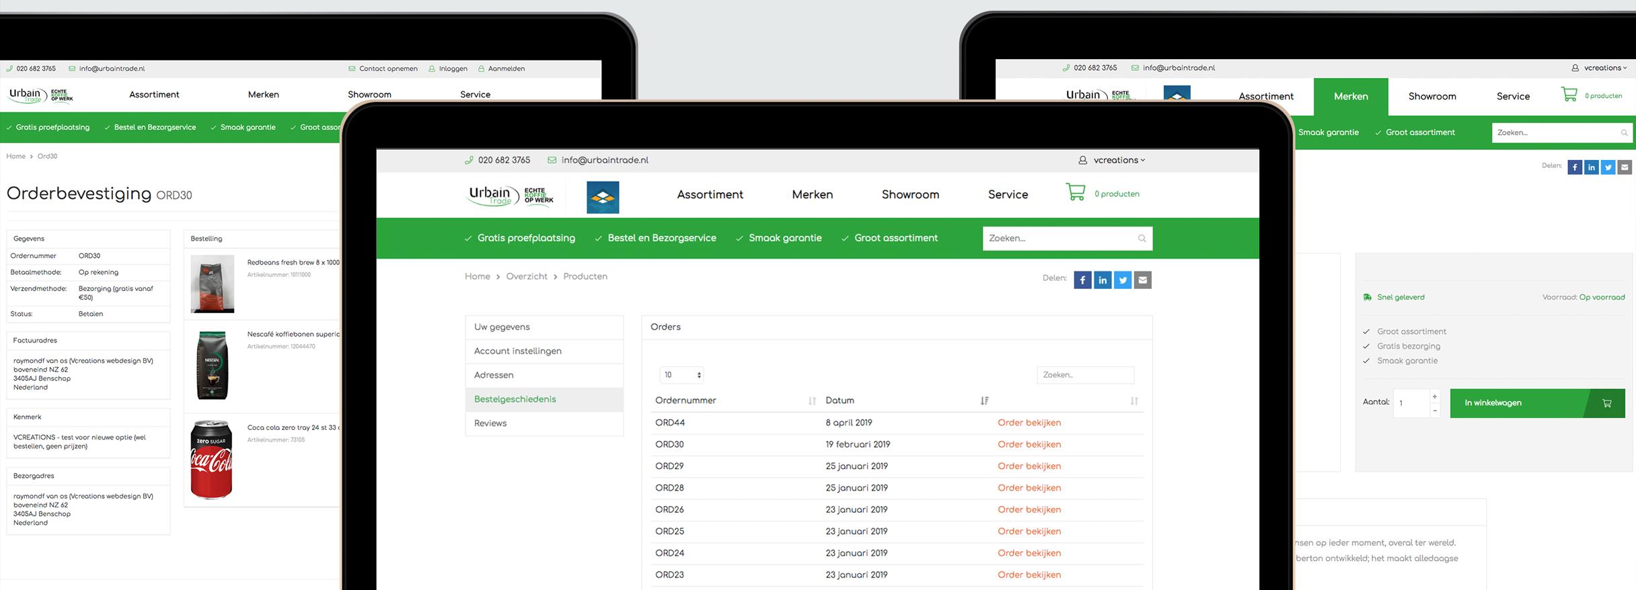This screenshot has height=590, width=1636.
Task: Open Service menu in center tablet
Action: (x=1008, y=195)
